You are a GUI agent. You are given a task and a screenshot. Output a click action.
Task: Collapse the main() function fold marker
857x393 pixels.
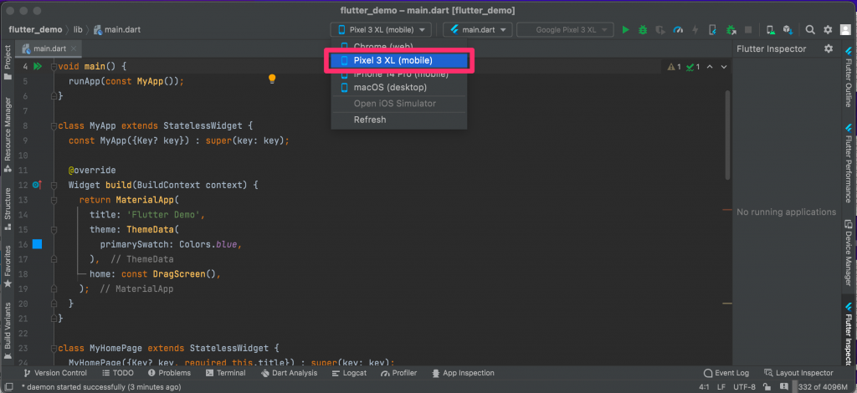pyautogui.click(x=54, y=67)
